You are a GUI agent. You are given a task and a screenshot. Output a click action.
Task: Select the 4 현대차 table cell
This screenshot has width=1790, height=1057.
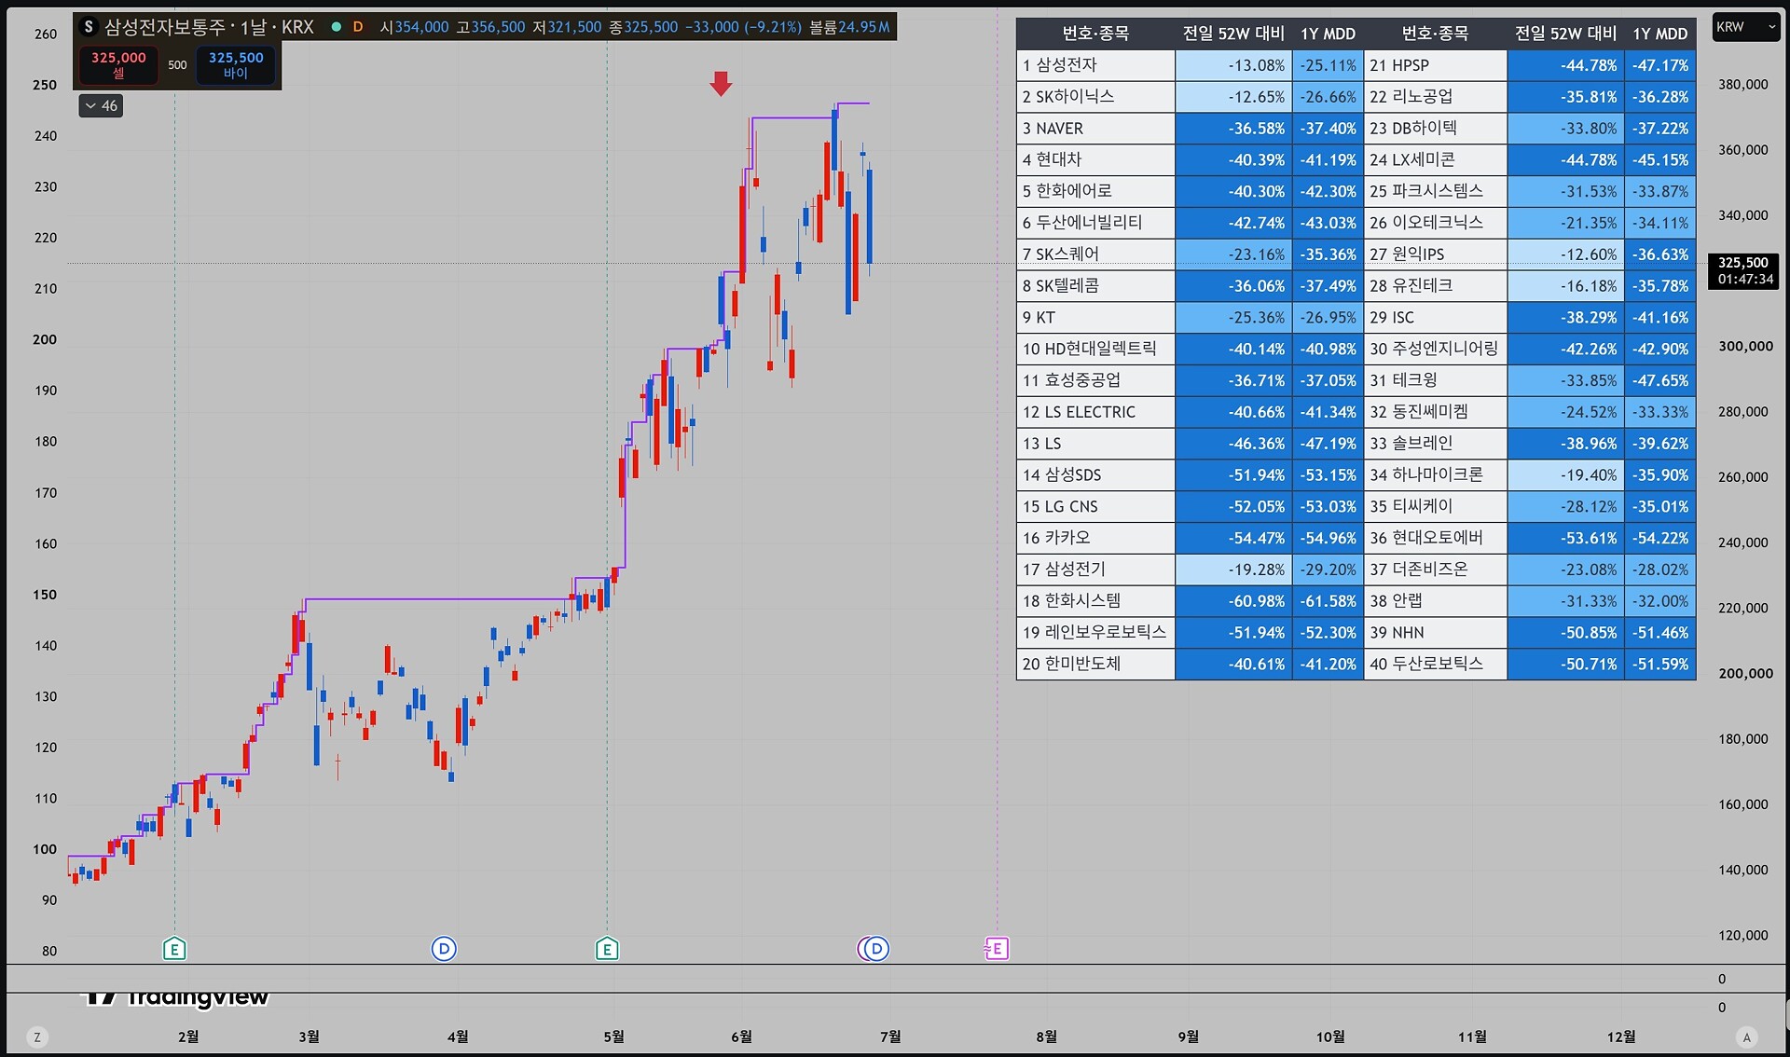(x=1095, y=159)
